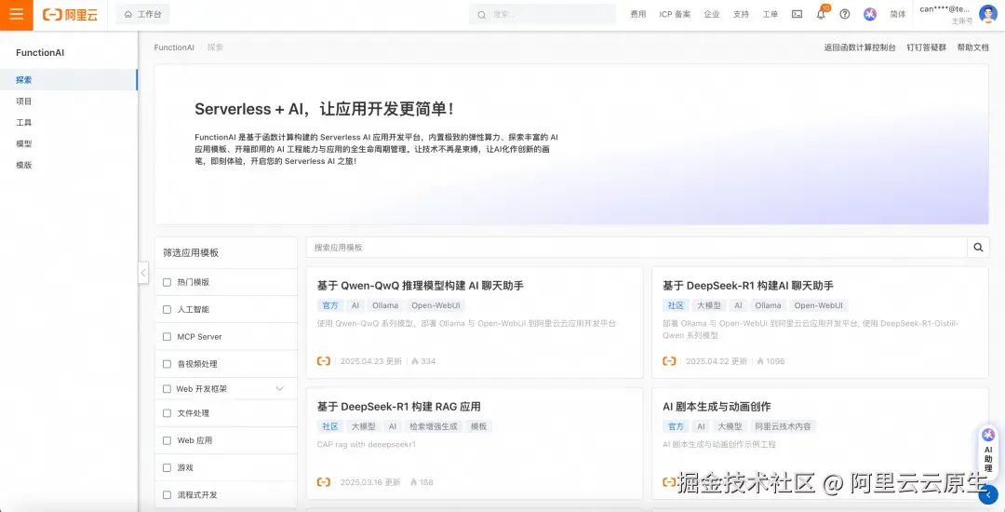Click the FunctionAI sidebar title

coord(40,52)
